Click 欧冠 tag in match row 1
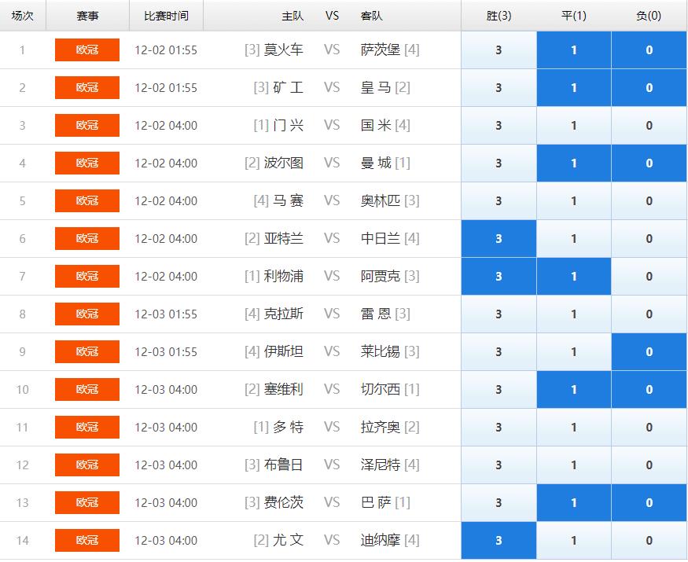This screenshot has width=688, height=562. point(87,50)
